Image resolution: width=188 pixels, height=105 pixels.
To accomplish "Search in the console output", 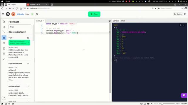I will (181, 25).
